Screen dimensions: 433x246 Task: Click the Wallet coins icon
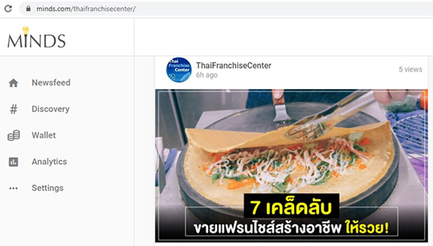(x=14, y=135)
